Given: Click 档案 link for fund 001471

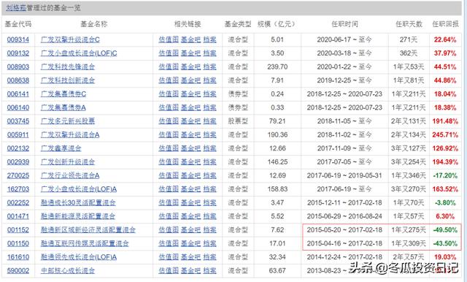Looking at the screenshot, I should pos(209,216).
